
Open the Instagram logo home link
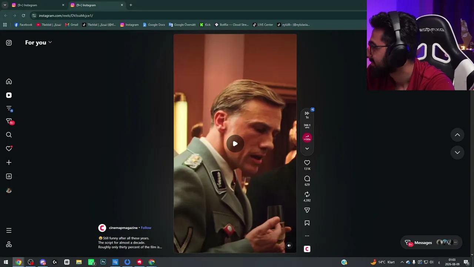9,43
